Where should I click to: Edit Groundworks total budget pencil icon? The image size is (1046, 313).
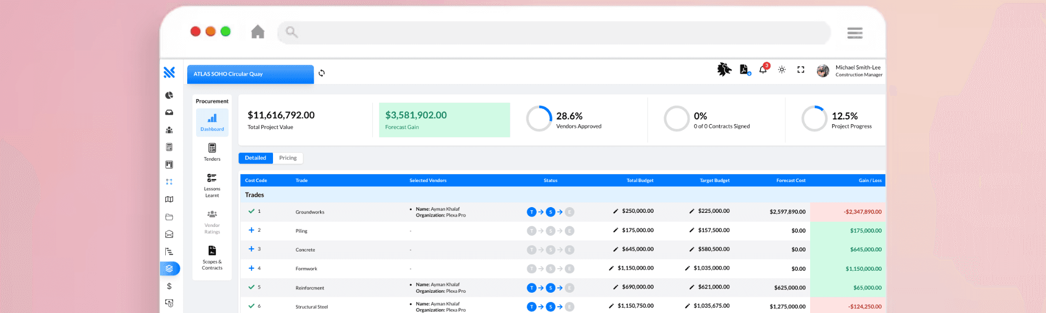[x=616, y=211]
